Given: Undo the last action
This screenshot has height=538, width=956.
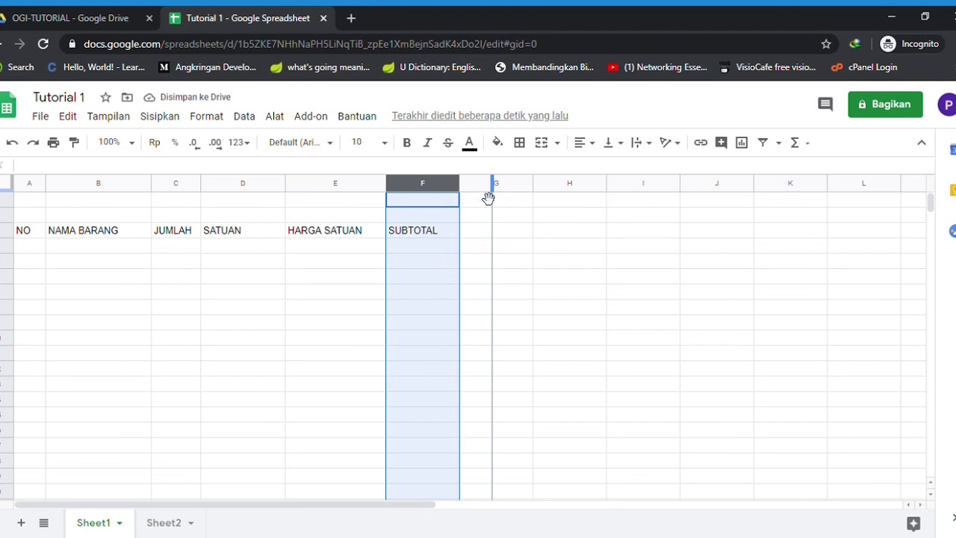Looking at the screenshot, I should tap(12, 143).
